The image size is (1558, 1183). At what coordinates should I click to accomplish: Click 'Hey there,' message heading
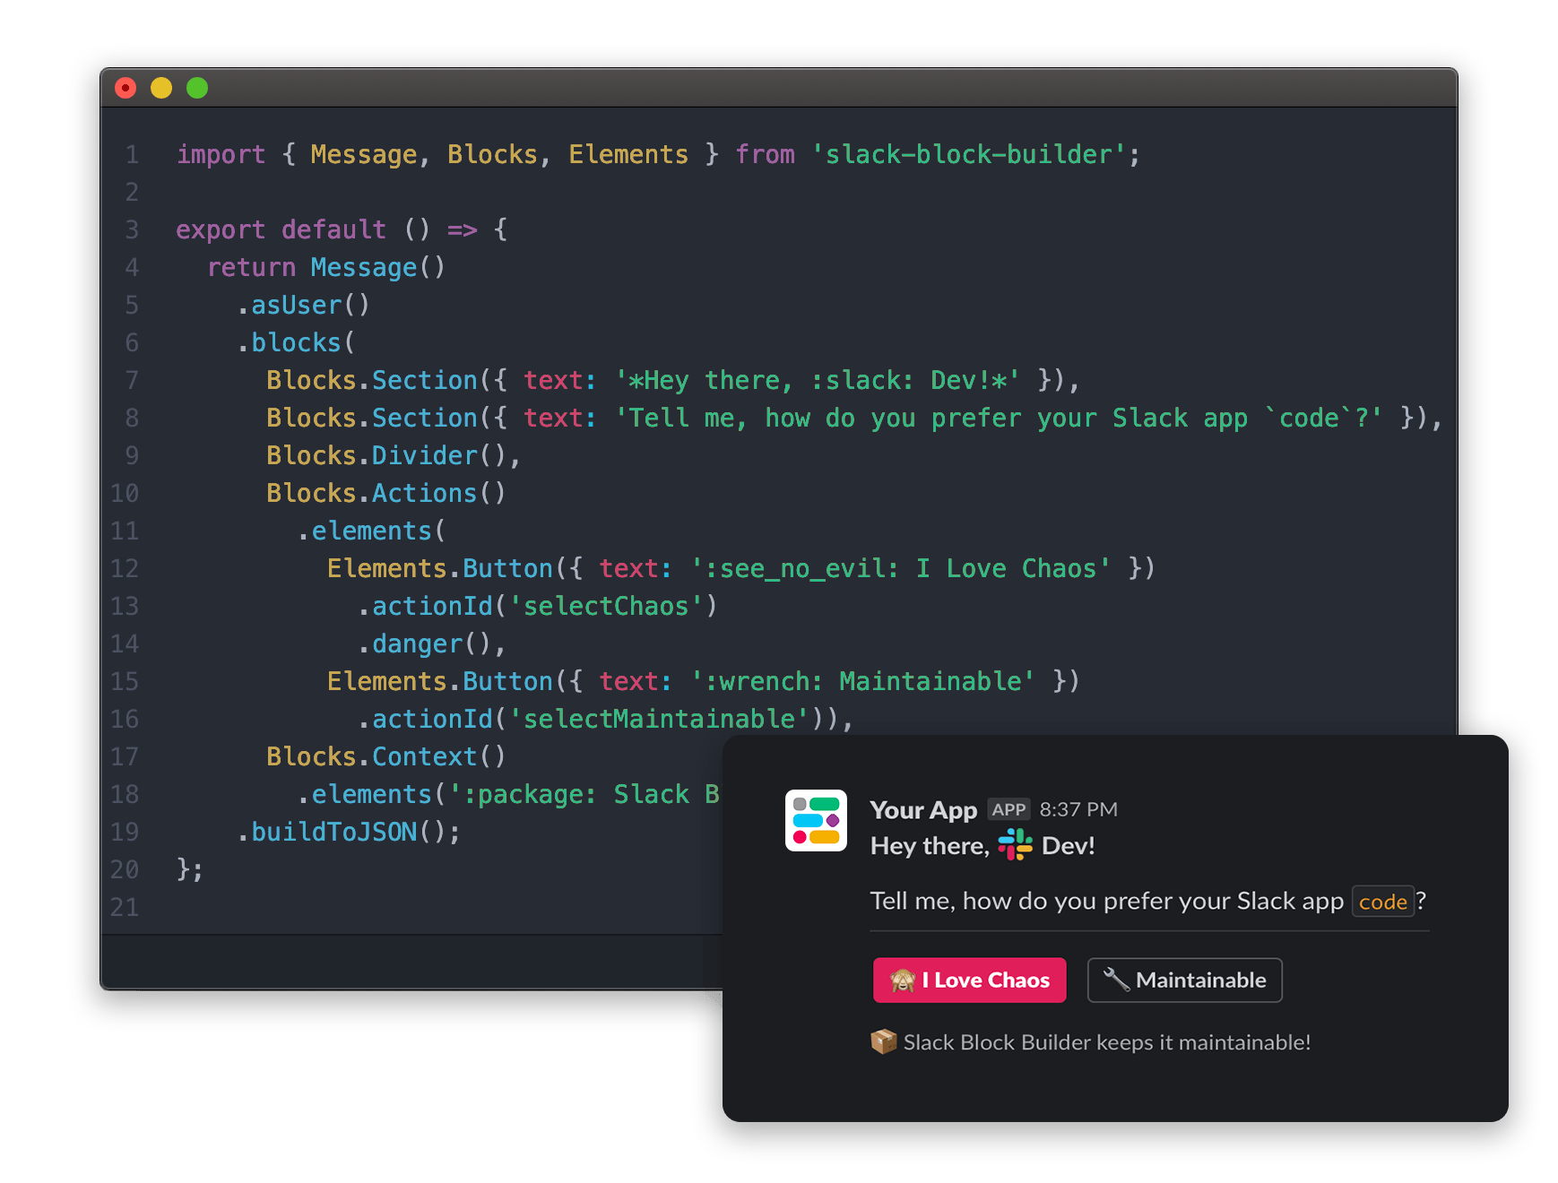coord(930,846)
